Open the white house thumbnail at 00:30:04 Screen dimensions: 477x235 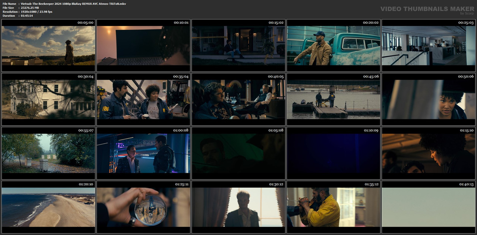click(x=48, y=99)
